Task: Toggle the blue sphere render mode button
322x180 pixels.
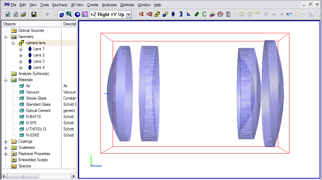Action: pyautogui.click(x=77, y=14)
